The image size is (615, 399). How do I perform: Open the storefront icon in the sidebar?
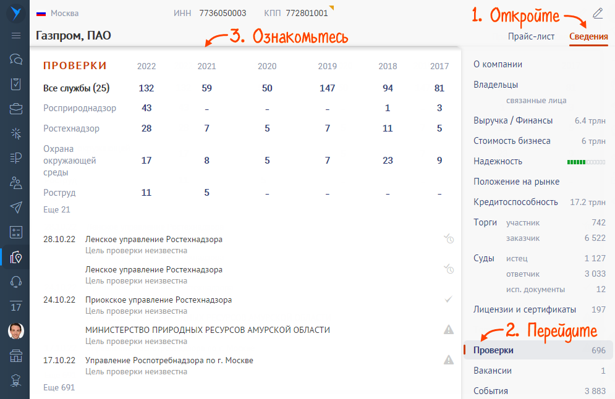pos(15,356)
